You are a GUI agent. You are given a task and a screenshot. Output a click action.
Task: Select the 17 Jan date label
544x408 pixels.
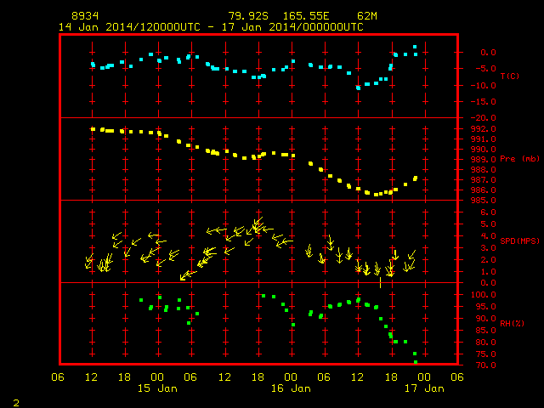[424, 388]
